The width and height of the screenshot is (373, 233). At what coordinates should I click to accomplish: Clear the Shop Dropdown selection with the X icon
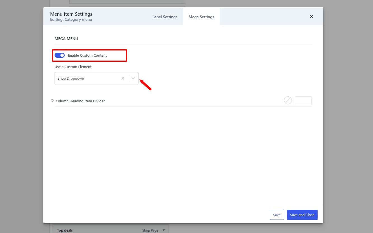[123, 78]
